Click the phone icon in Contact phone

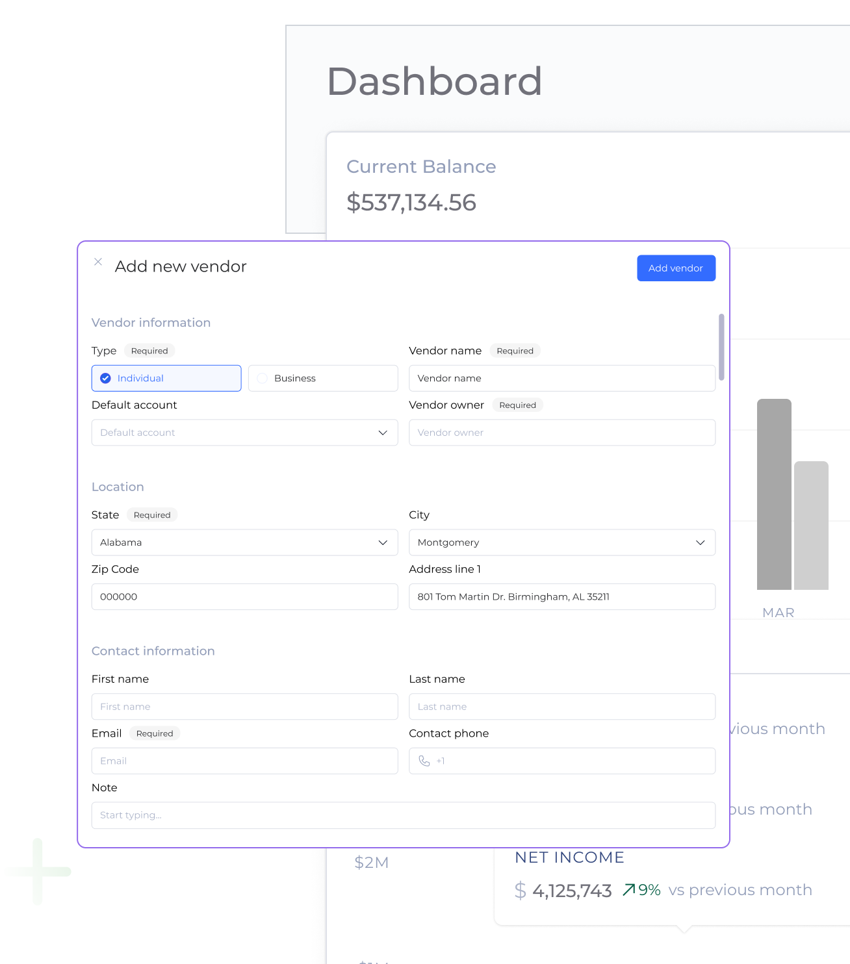[x=424, y=761]
